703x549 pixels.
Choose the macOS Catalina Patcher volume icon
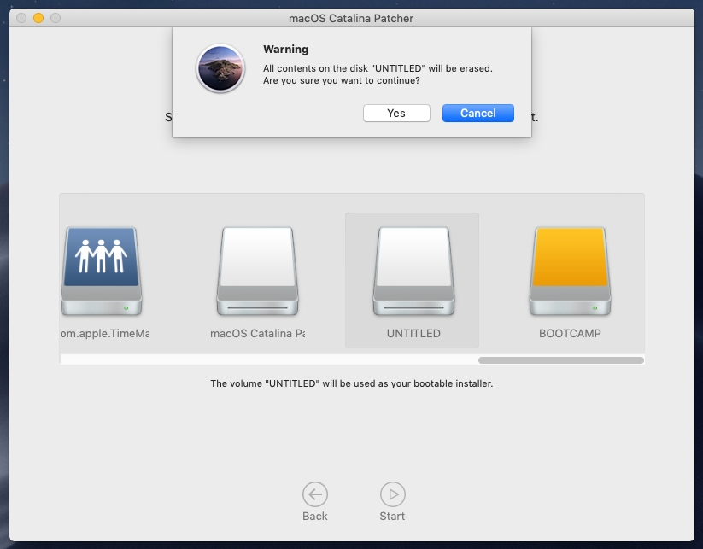point(257,272)
